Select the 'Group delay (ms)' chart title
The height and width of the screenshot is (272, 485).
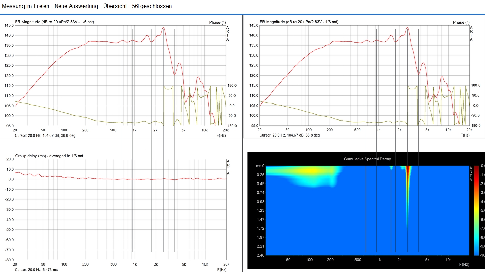50,156
